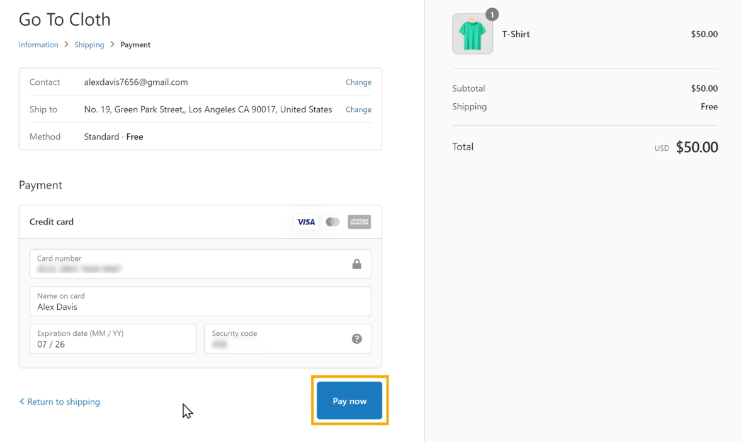Image resolution: width=741 pixels, height=442 pixels.
Task: Click the Total label in summary
Action: (463, 146)
